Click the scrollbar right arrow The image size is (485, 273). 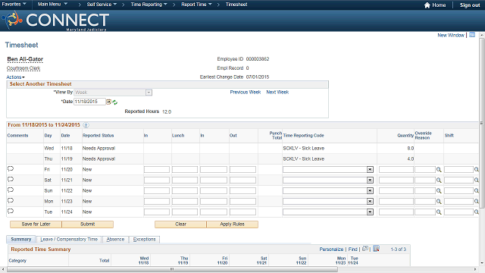(x=476, y=269)
